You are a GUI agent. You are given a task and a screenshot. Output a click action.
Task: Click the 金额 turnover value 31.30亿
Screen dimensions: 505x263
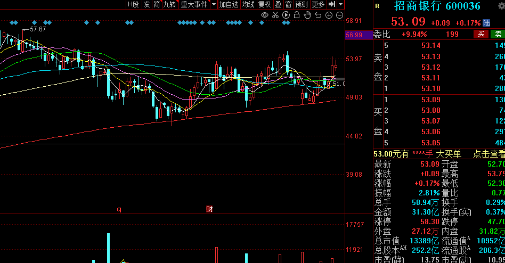(x=426, y=212)
